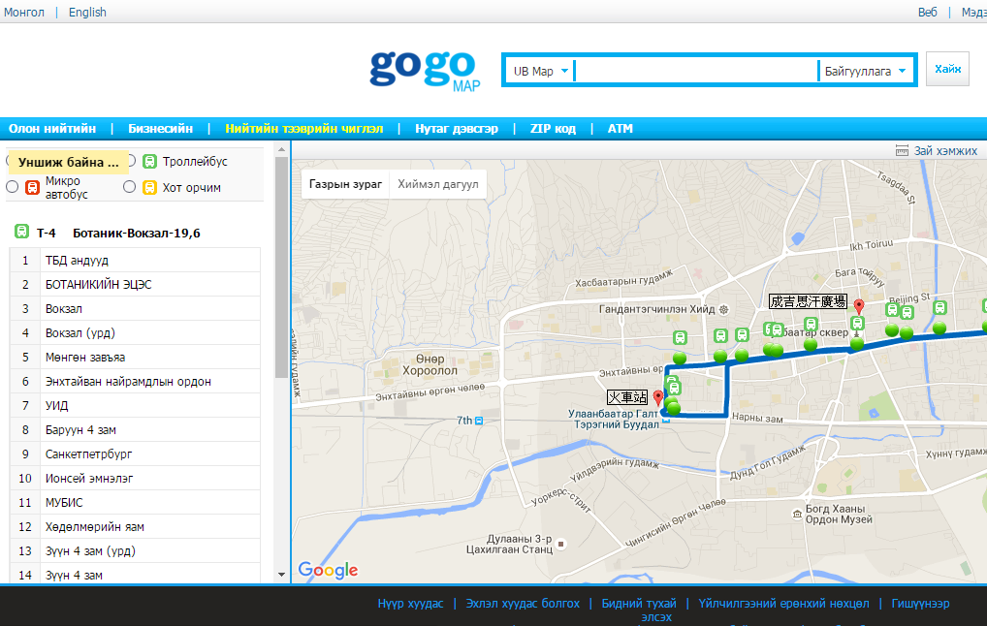Select stop 11 МУБИС

pos(136,503)
